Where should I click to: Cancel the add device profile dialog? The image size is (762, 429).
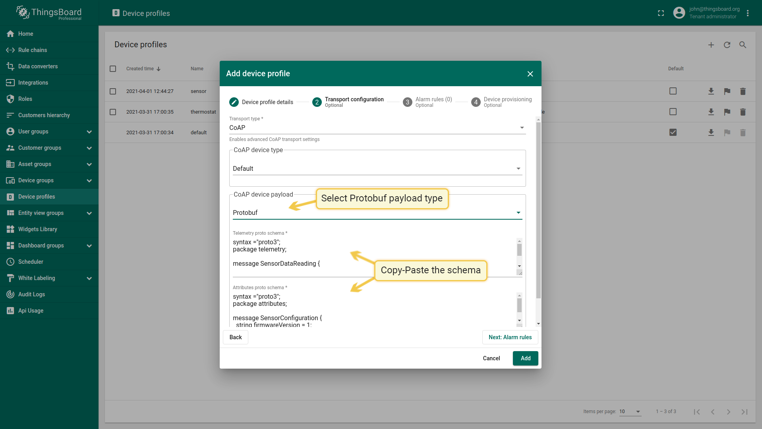click(x=491, y=358)
